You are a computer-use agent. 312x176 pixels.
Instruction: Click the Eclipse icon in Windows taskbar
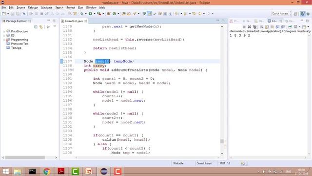click(x=104, y=172)
